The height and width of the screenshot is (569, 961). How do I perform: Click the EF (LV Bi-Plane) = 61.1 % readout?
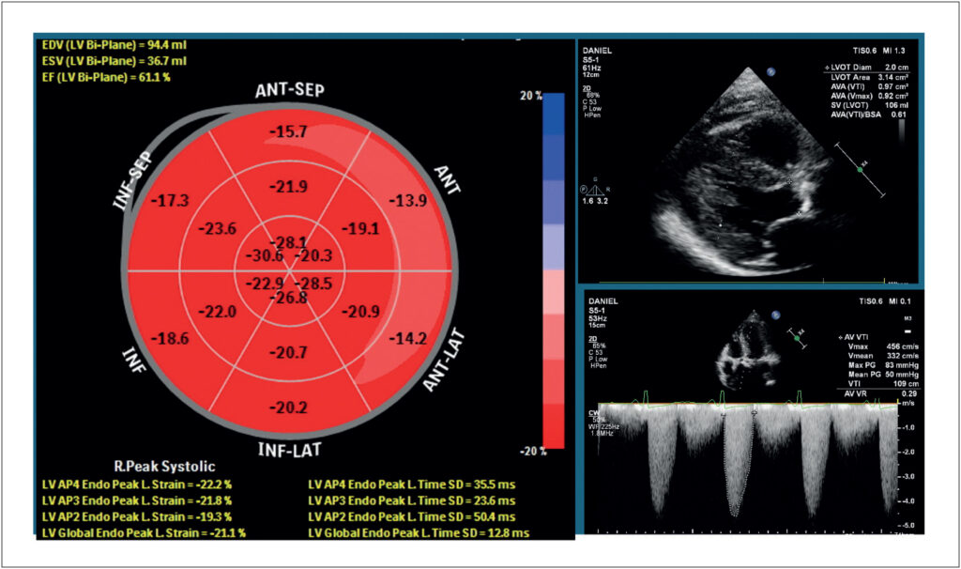pyautogui.click(x=106, y=77)
